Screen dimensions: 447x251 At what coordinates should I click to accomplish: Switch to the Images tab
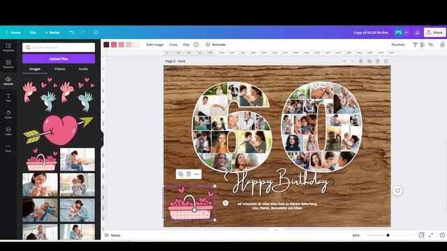[35, 69]
